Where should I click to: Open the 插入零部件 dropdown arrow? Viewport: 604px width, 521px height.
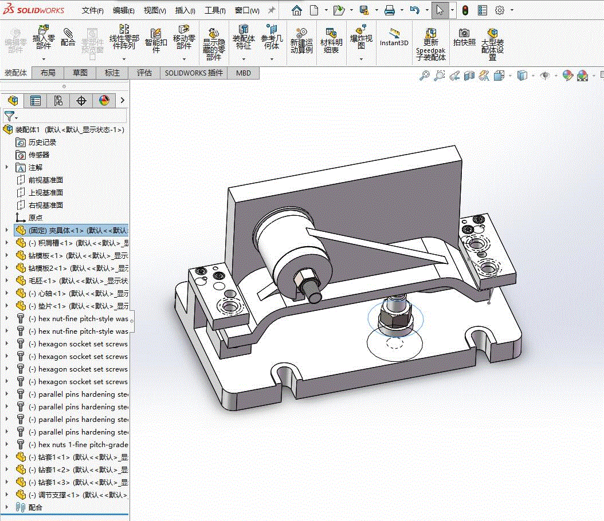(x=44, y=58)
